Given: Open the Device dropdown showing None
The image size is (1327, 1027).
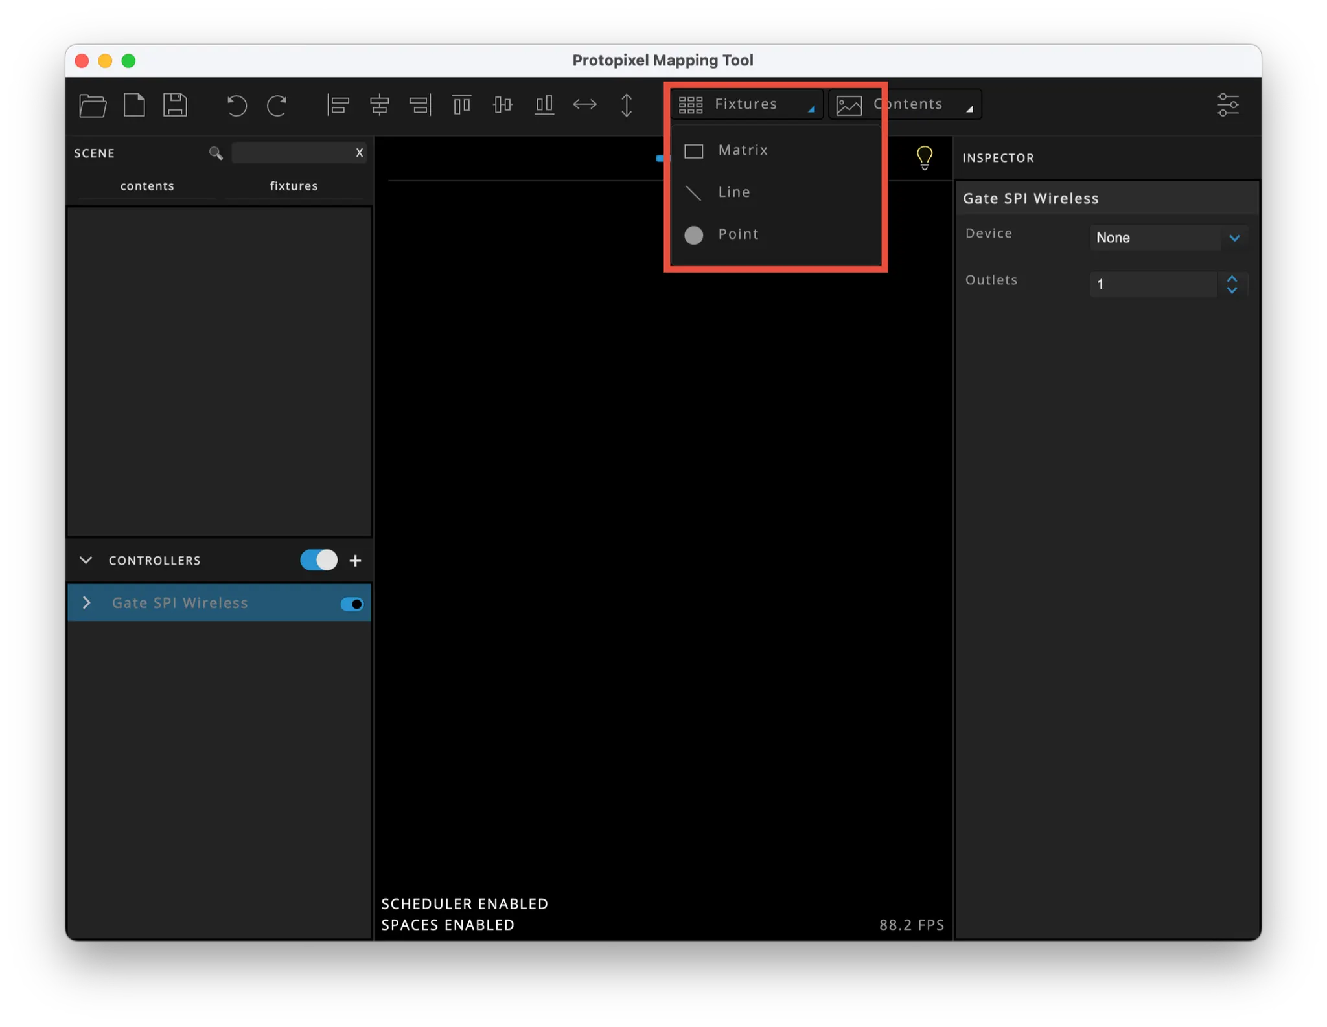Looking at the screenshot, I should pos(1168,238).
